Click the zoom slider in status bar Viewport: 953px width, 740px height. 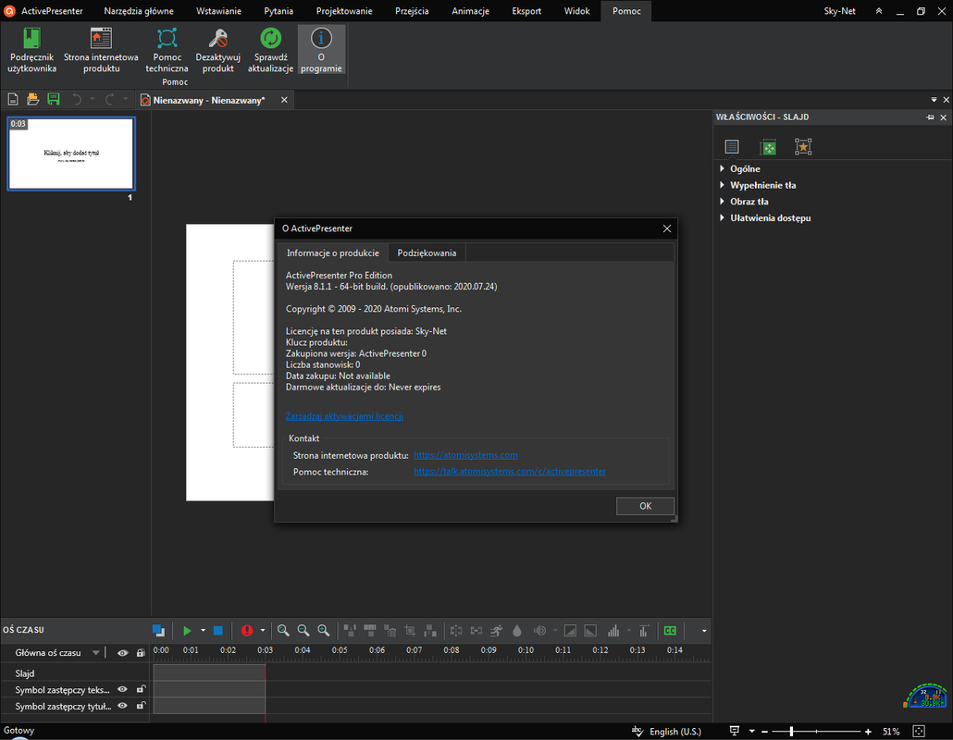pos(816,732)
